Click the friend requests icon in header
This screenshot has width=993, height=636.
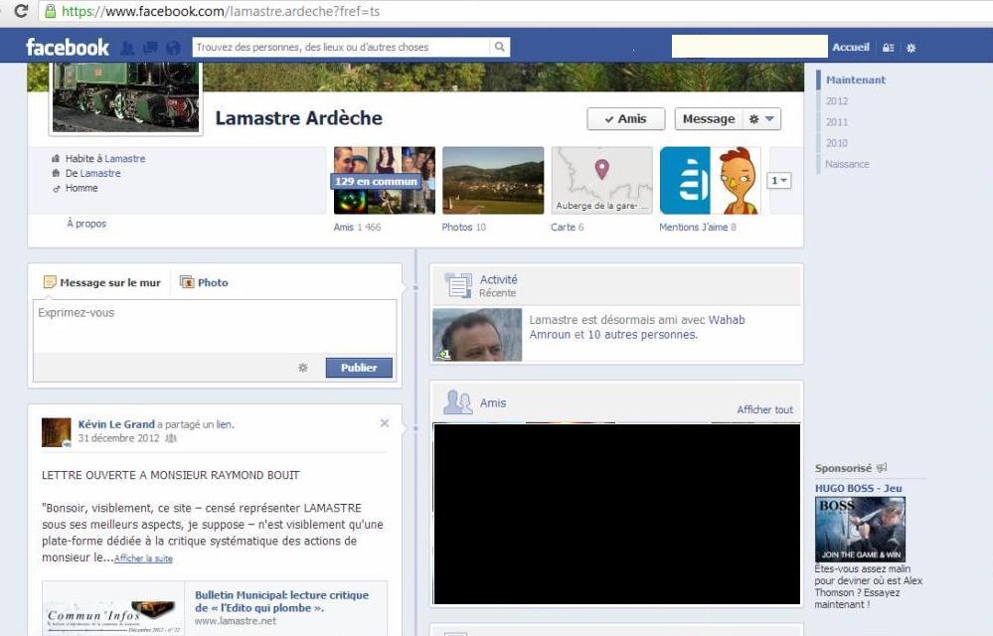(x=127, y=48)
